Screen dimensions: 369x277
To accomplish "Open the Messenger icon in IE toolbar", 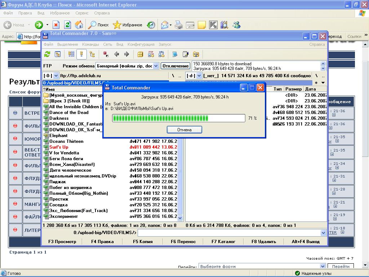I will pos(236,25).
